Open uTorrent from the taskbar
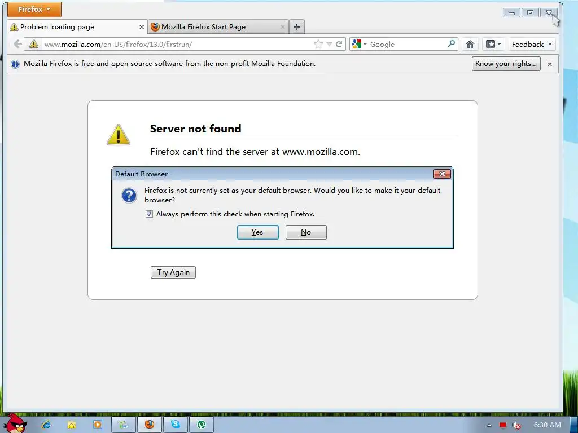 pyautogui.click(x=202, y=425)
